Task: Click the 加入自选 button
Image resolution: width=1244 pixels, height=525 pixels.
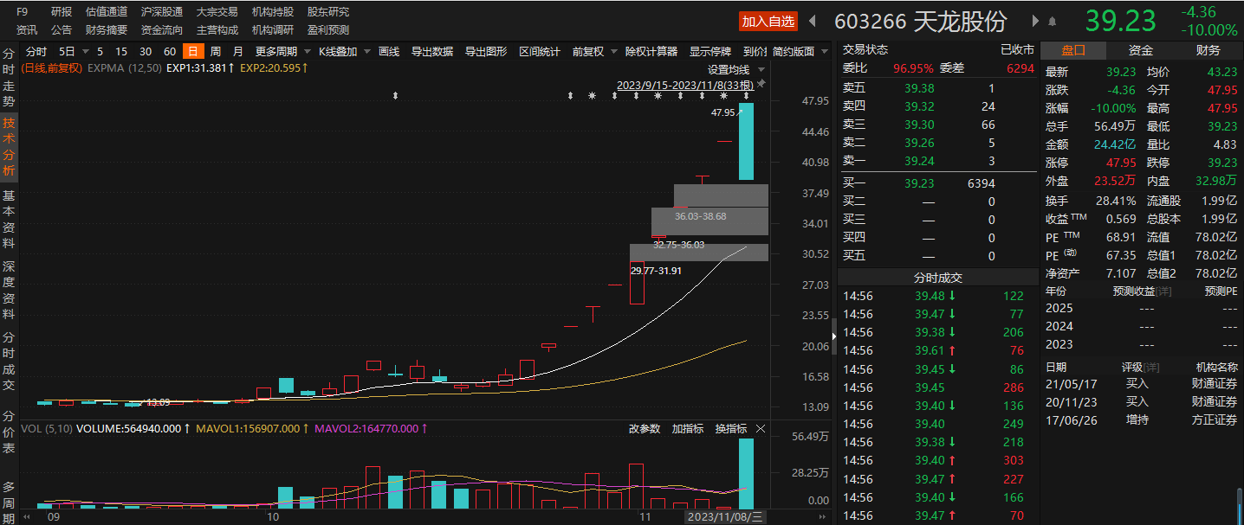Action: (x=768, y=22)
